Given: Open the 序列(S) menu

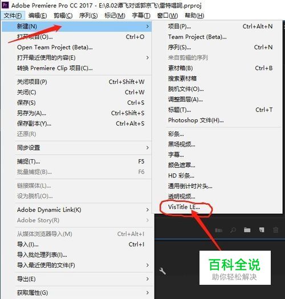Looking at the screenshot, I should click(88, 15).
